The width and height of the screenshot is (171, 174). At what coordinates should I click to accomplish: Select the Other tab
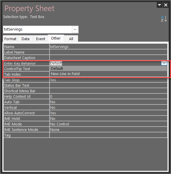point(56,38)
